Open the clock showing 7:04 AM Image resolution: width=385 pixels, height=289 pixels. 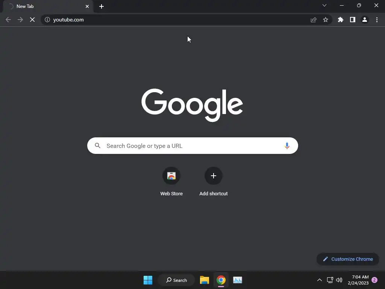(x=358, y=280)
